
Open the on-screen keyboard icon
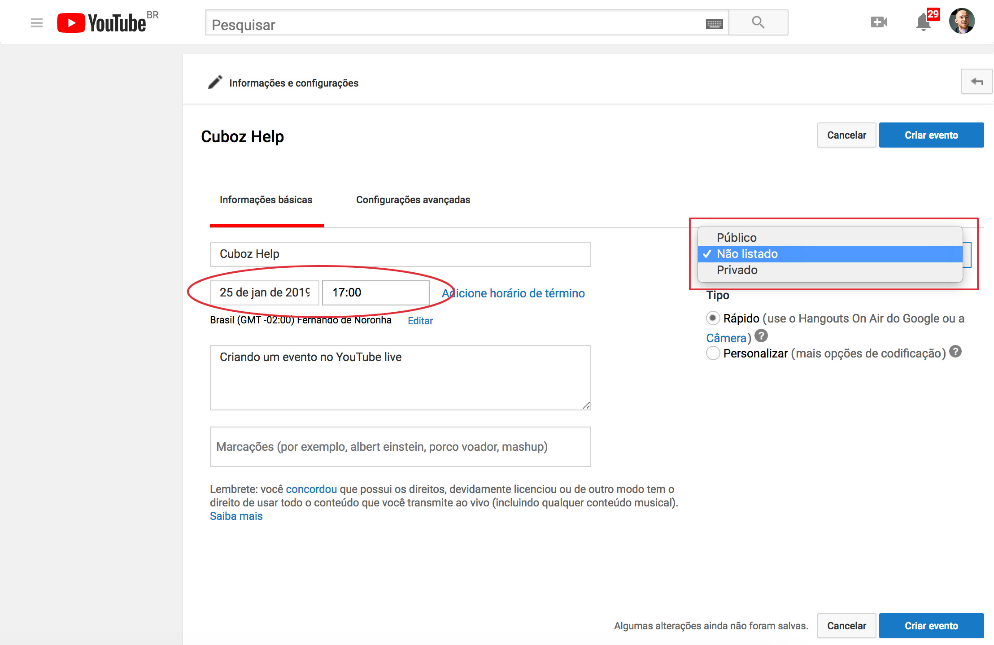pyautogui.click(x=714, y=24)
